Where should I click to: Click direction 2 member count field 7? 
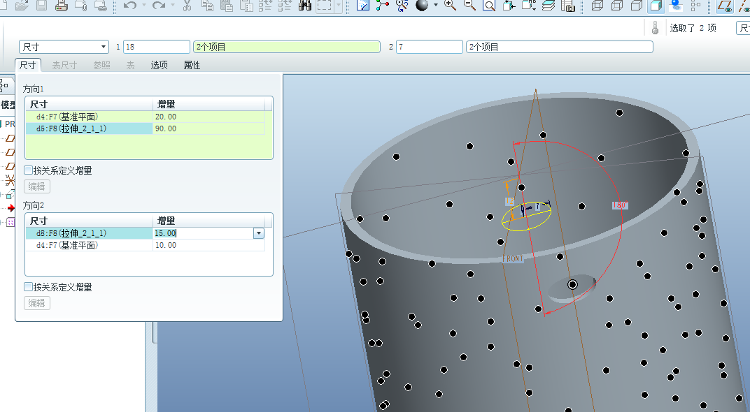pos(429,47)
